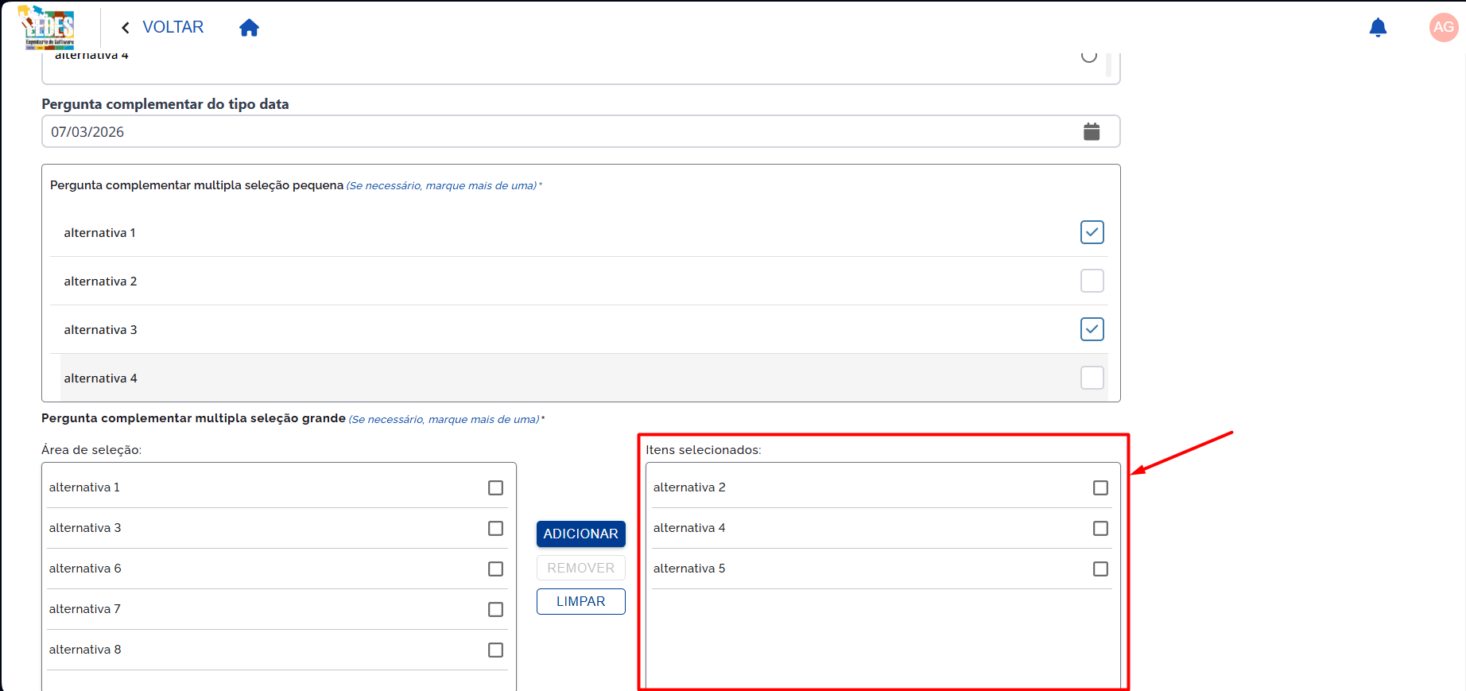The image size is (1466, 691).
Task: Check alternativa 8 in Área de seleção
Action: (495, 650)
